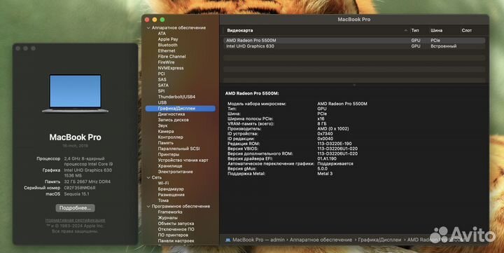Click the MacBook Pro path bar icon

(228, 240)
